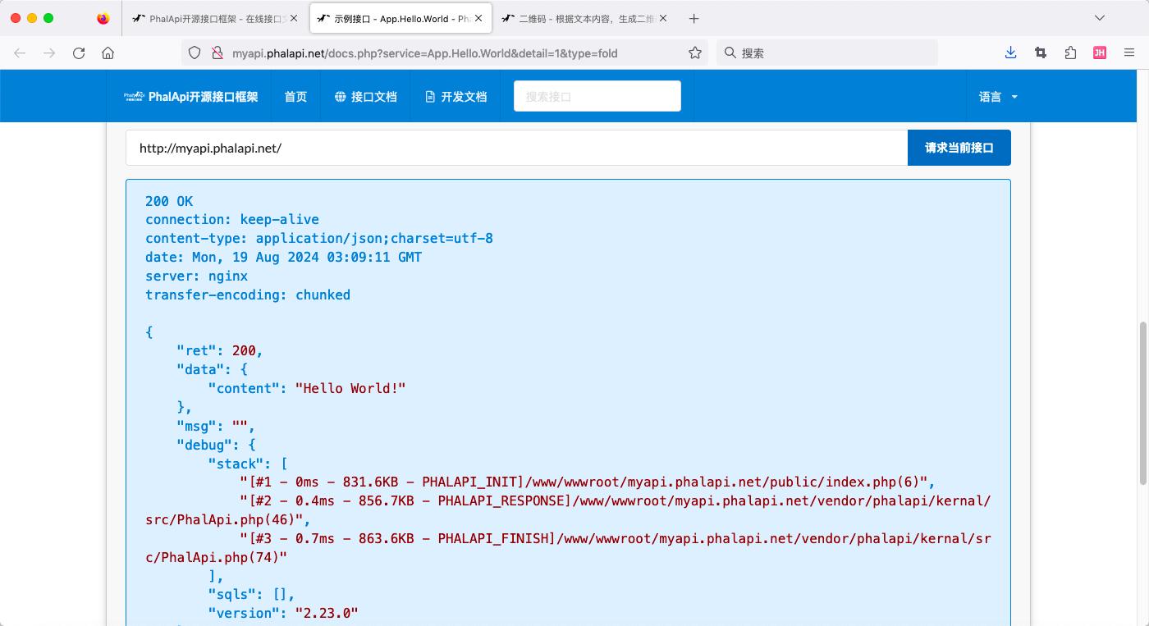
Task: Open 接口文档 in the navbar
Action: tap(365, 97)
